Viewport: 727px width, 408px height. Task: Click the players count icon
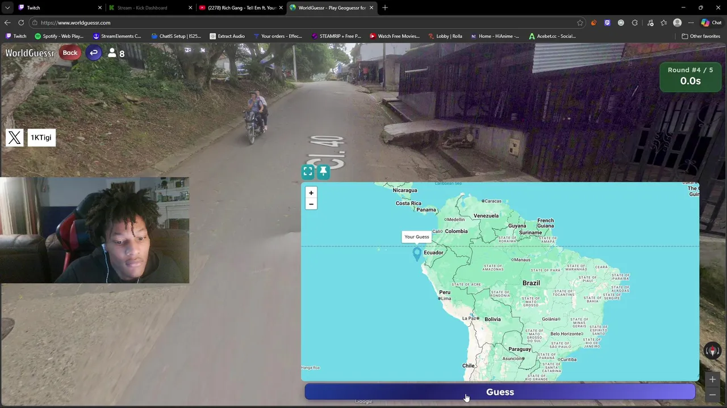click(112, 53)
